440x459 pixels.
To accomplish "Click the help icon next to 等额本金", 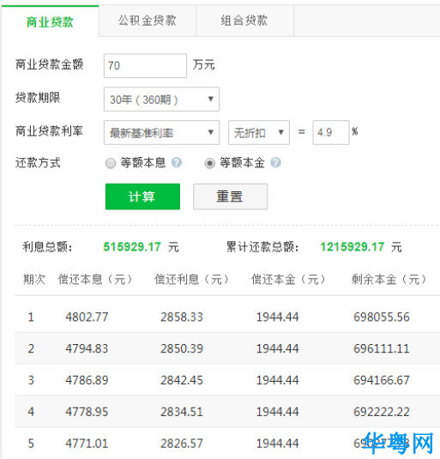I will (x=275, y=162).
